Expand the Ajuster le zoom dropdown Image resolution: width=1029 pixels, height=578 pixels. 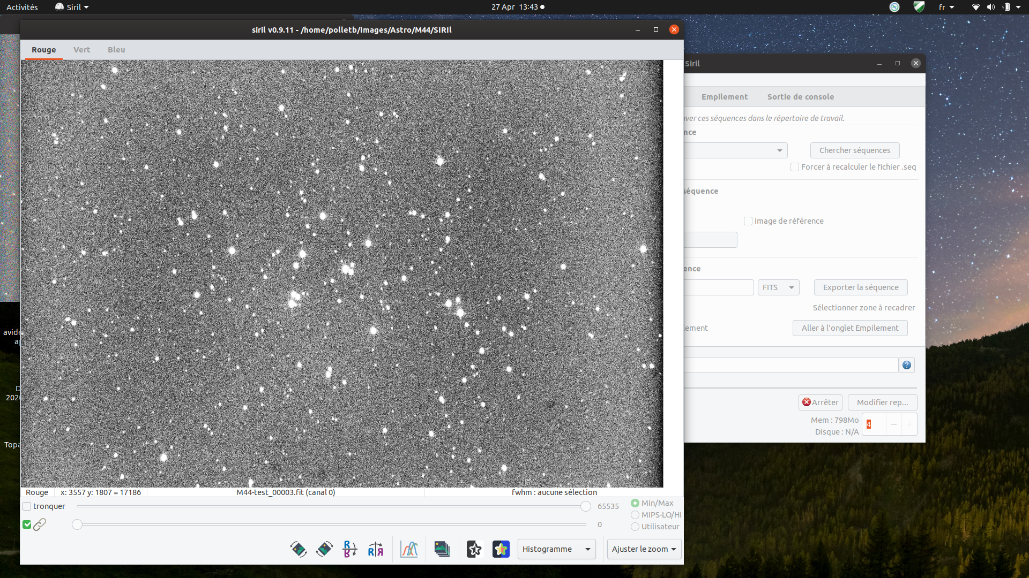point(644,549)
